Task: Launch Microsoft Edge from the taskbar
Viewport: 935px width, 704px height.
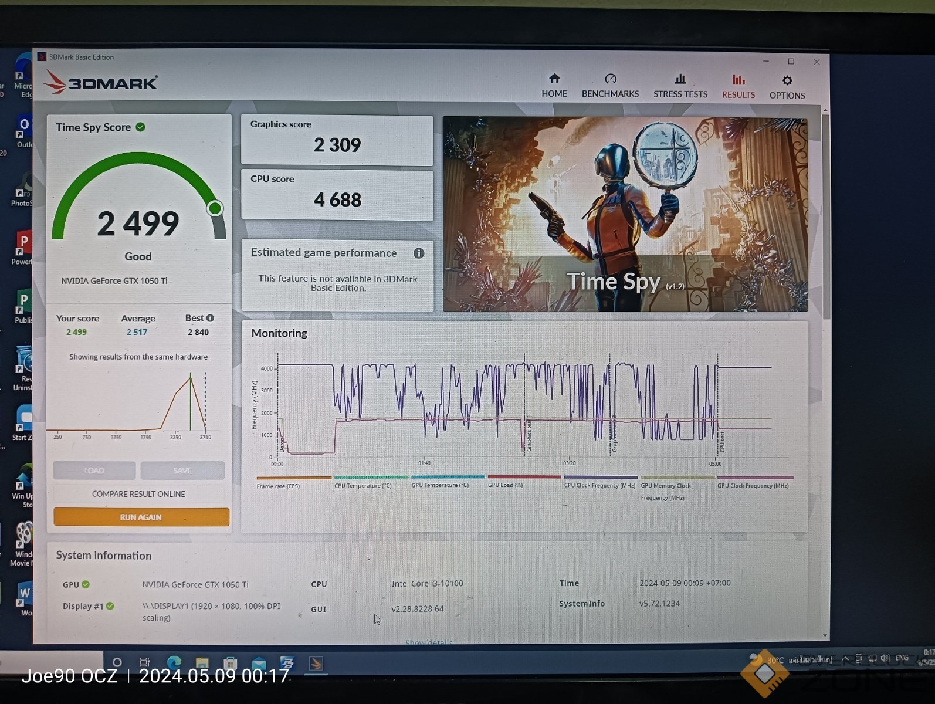Action: [x=174, y=663]
